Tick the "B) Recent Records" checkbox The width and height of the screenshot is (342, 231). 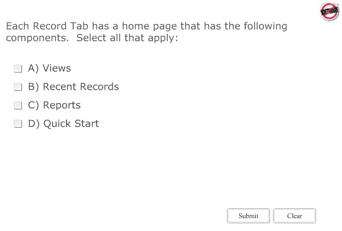point(18,87)
